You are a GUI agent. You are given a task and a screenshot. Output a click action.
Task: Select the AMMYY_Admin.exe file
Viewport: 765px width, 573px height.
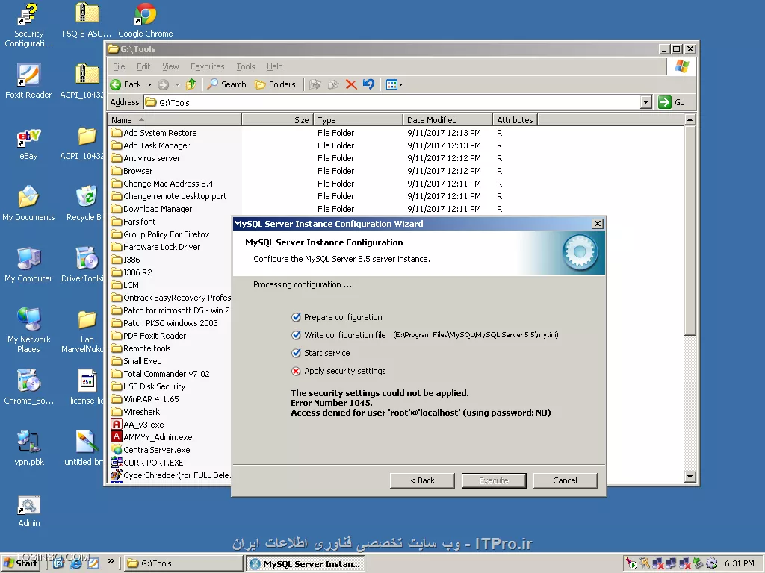tap(152, 437)
